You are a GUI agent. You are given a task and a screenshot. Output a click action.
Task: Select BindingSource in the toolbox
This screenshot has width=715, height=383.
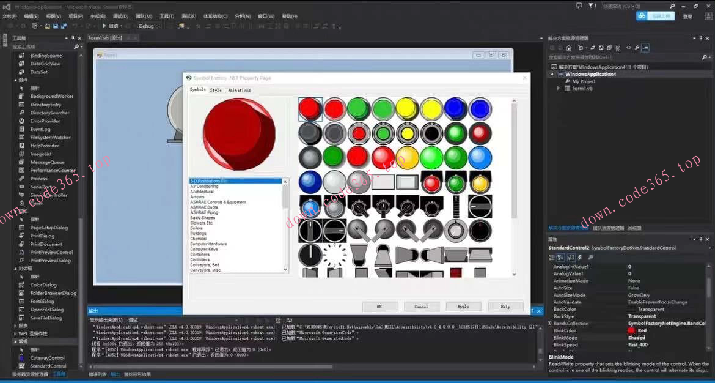(x=46, y=55)
